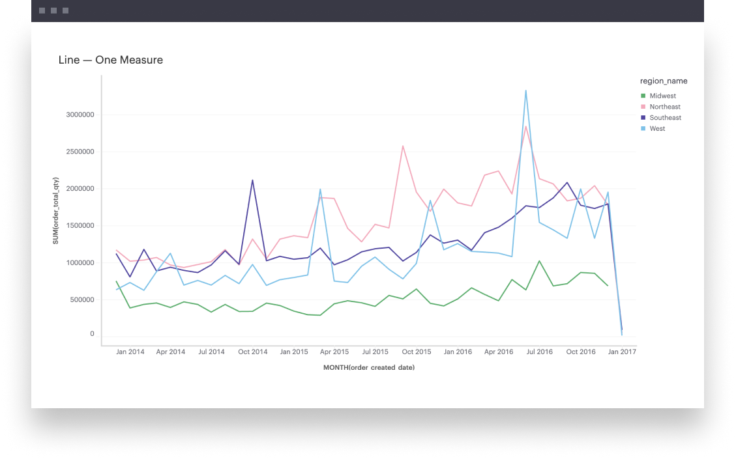Click the Jan 2014 x-axis tick label
736x459 pixels.
(130, 352)
